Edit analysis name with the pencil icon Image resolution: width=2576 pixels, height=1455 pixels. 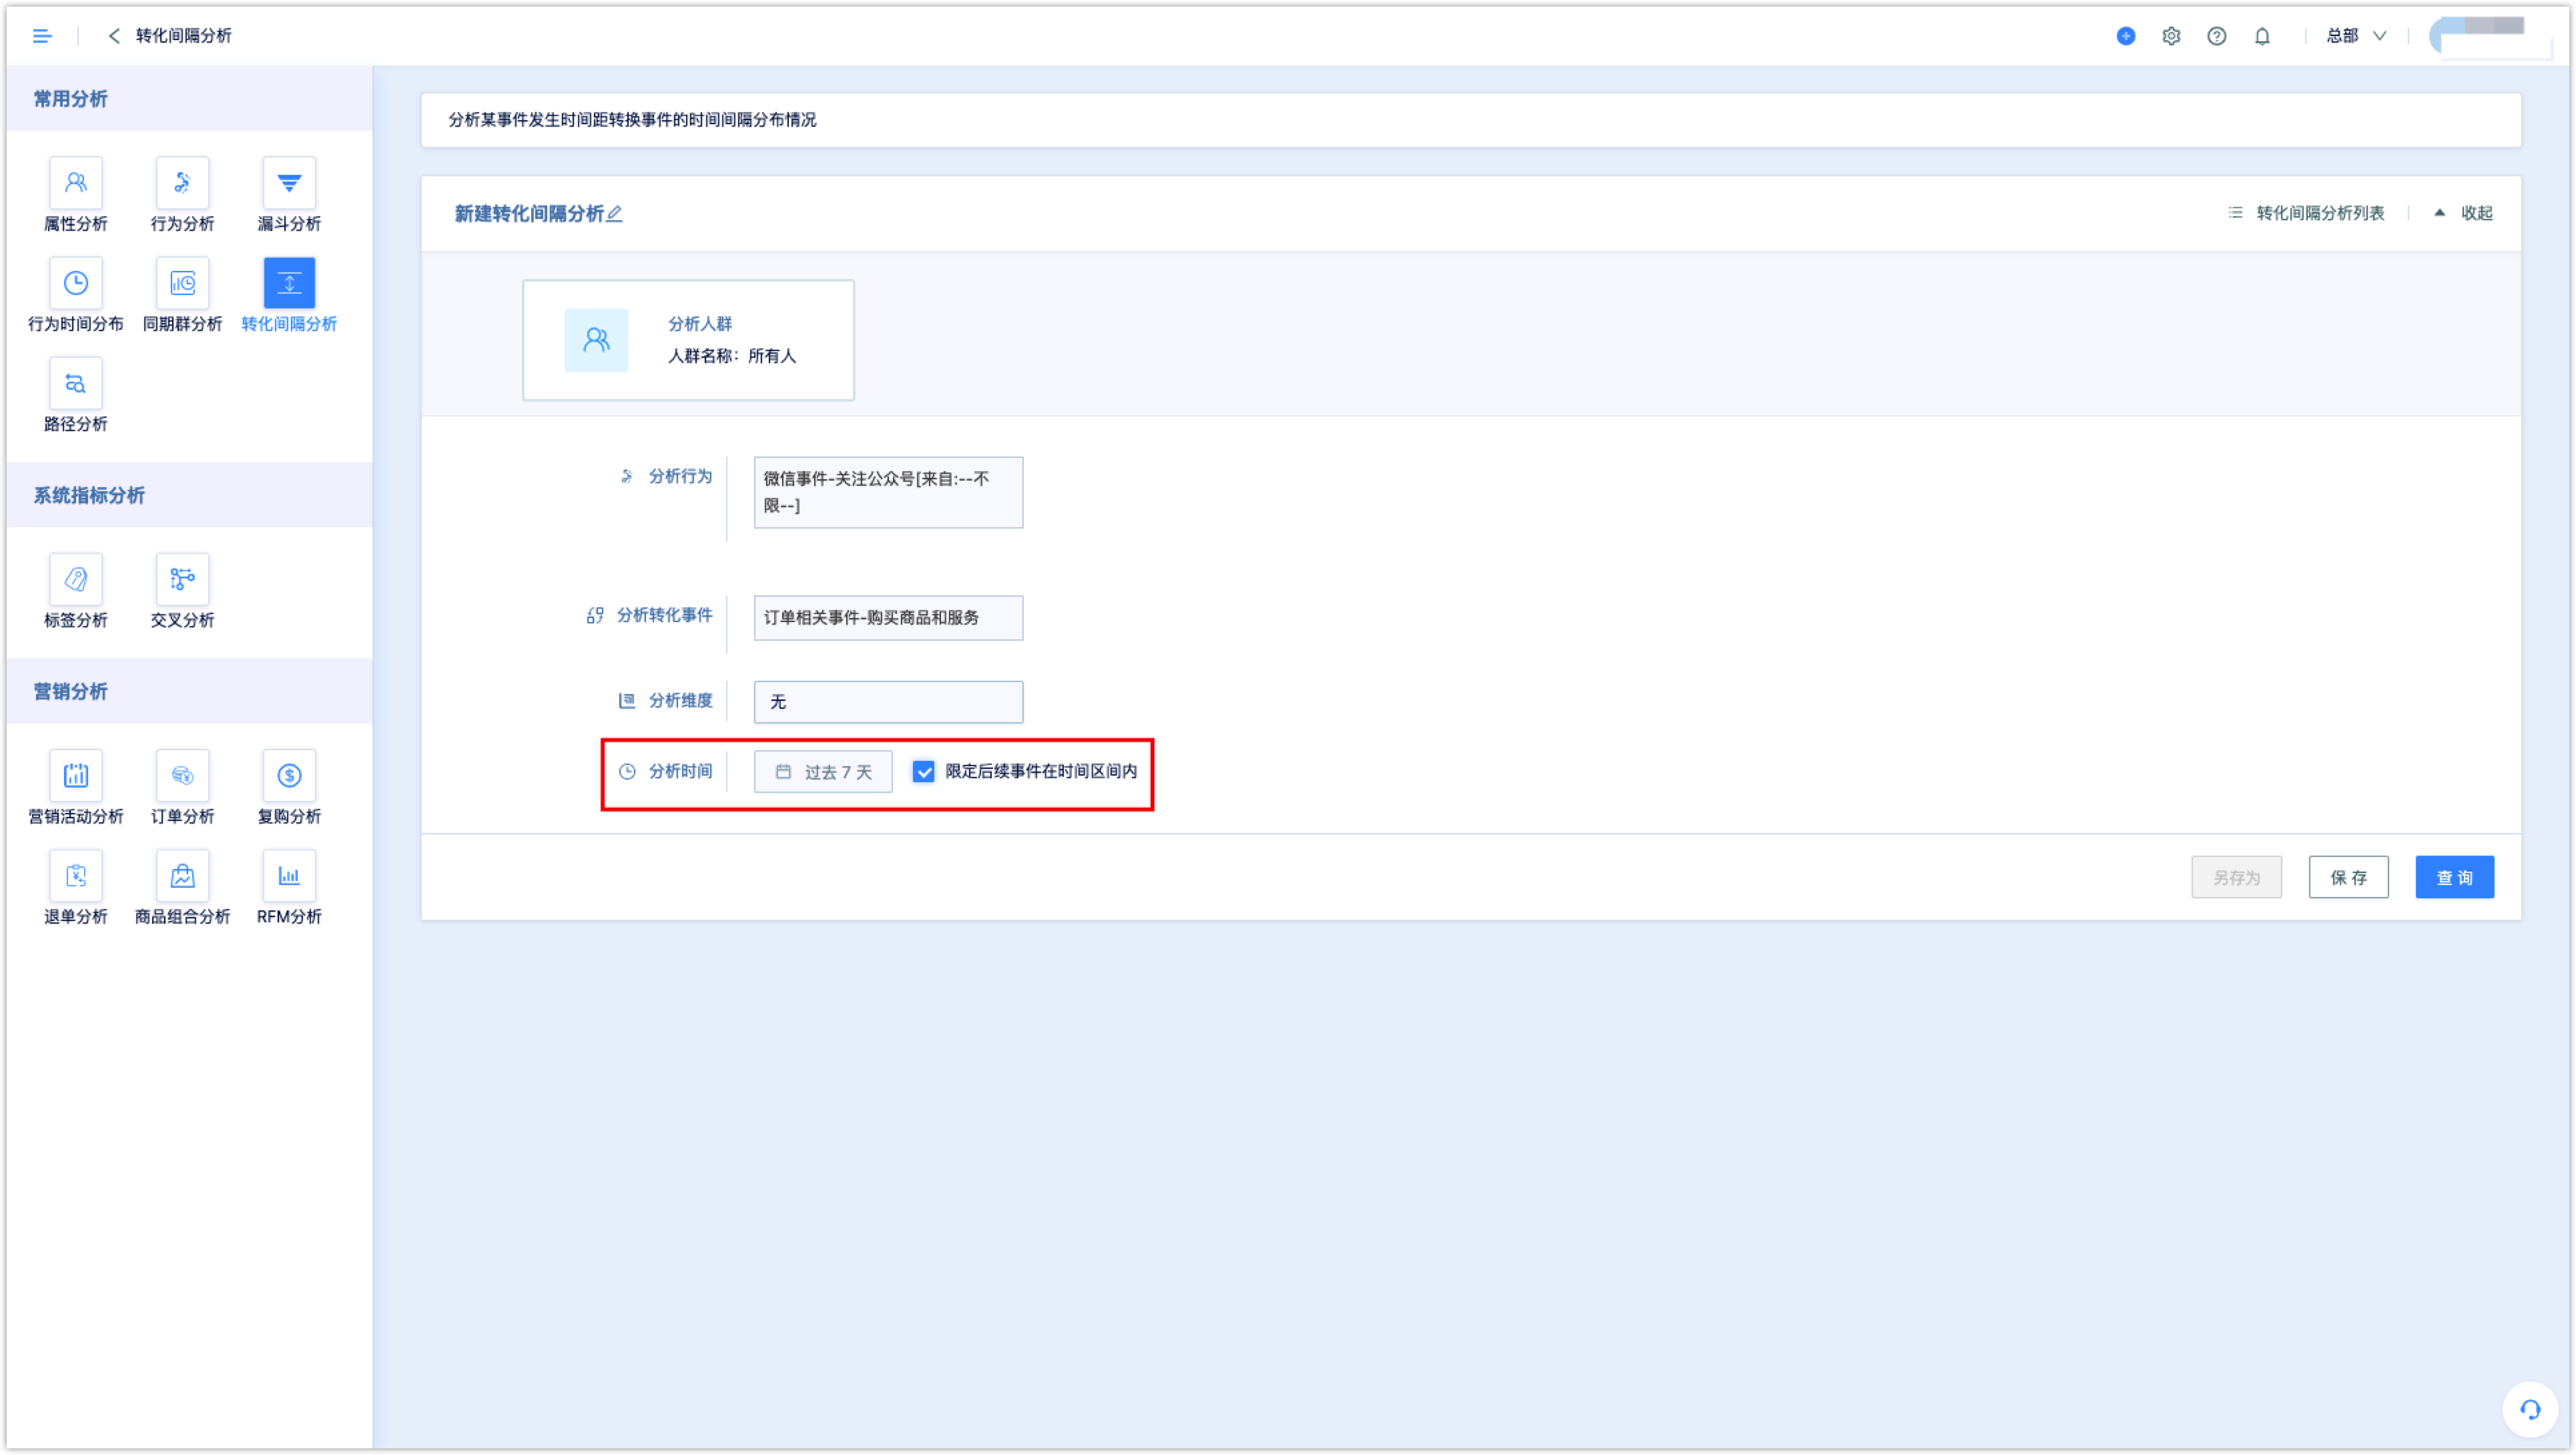pyautogui.click(x=614, y=213)
